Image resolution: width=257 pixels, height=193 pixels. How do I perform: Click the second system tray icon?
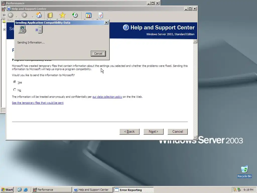(239, 190)
